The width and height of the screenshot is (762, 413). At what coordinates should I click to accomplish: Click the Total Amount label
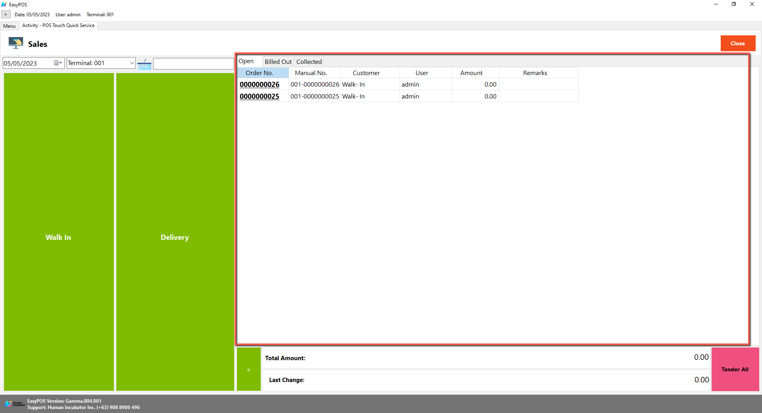pos(285,358)
